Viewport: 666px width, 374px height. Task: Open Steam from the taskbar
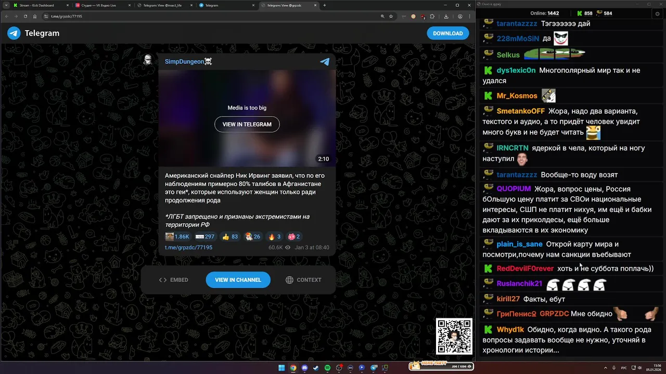pyautogui.click(x=316, y=368)
